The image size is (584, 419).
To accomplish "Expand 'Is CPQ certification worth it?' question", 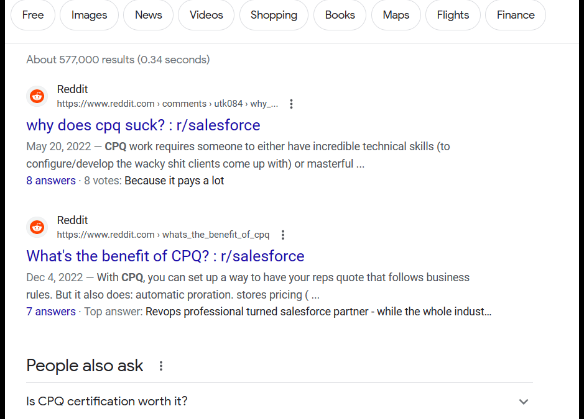I will tap(523, 402).
